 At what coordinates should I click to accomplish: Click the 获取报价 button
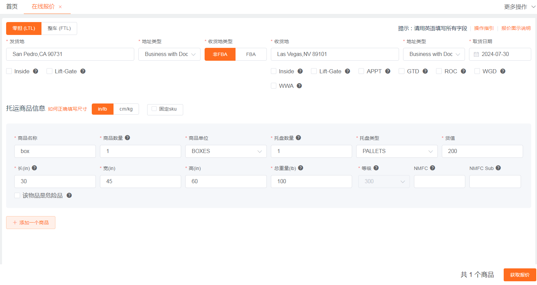[x=520, y=275]
